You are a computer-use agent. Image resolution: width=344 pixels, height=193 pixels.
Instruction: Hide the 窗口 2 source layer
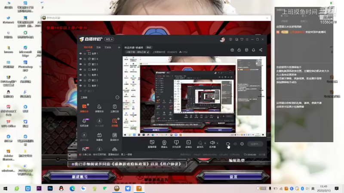click(x=80, y=80)
